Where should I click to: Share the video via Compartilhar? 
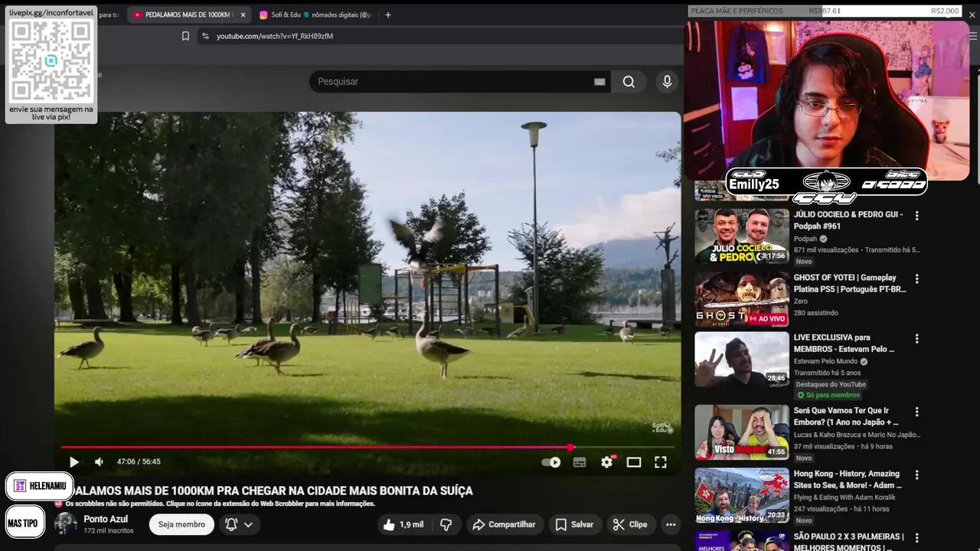(x=505, y=524)
